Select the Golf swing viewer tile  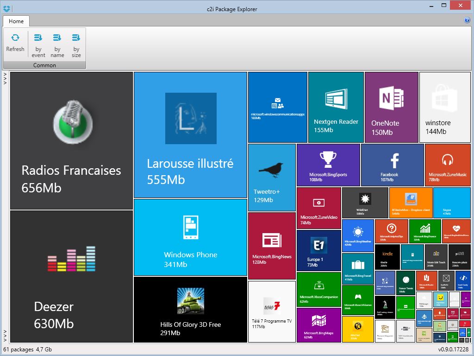[x=385, y=307]
